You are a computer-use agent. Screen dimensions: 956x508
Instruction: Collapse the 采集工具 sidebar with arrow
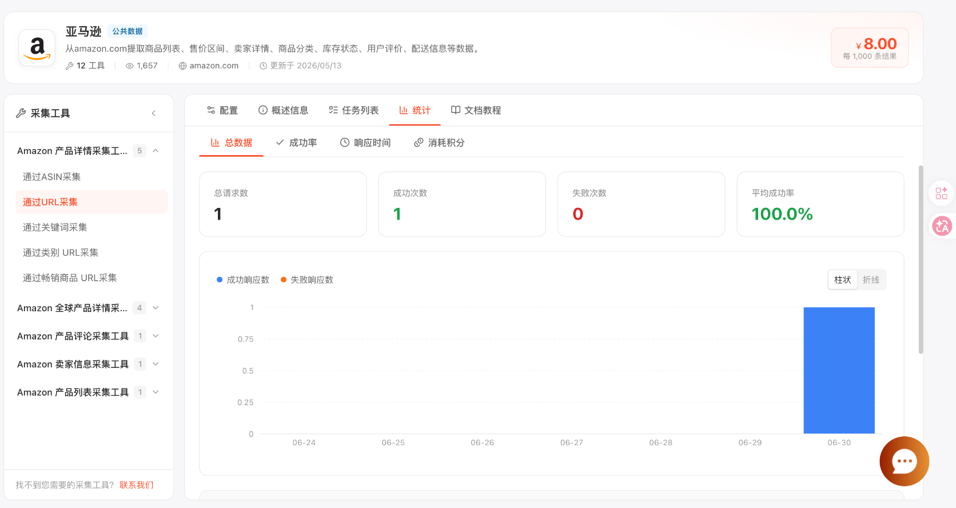coord(153,113)
